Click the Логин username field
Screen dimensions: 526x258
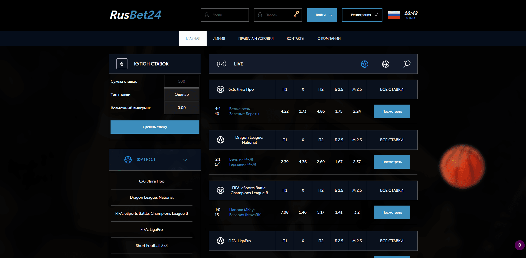tap(225, 15)
